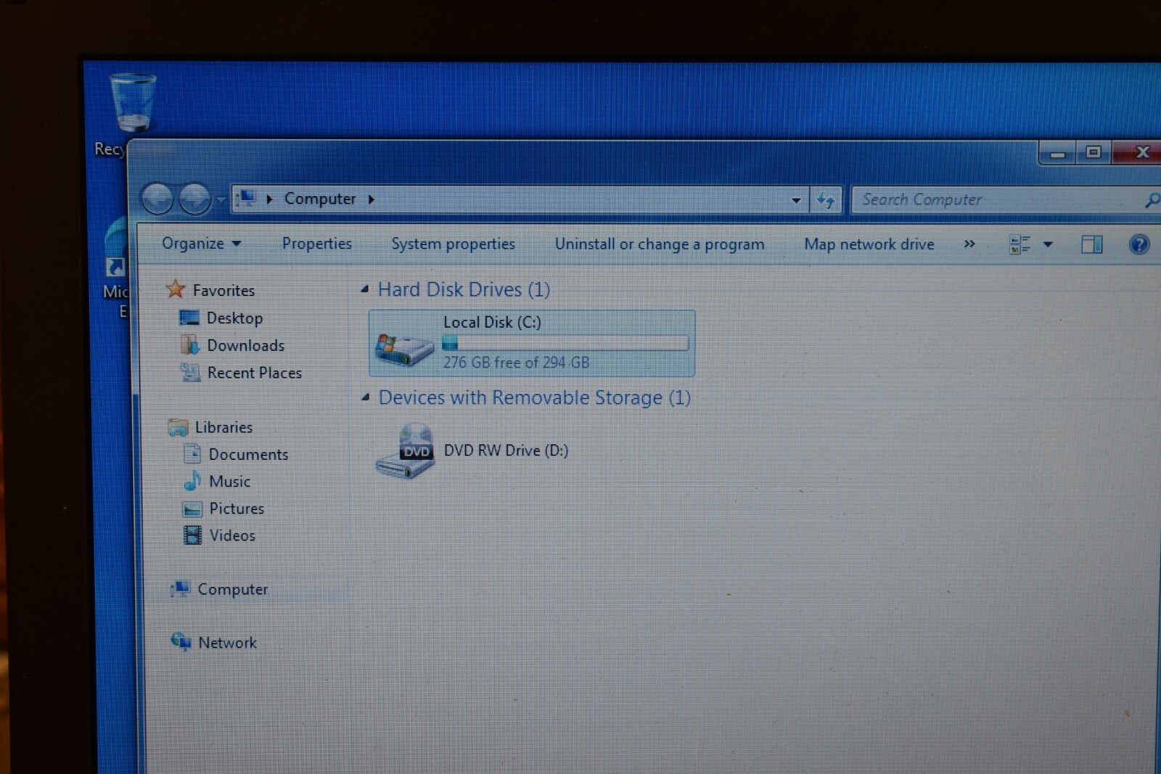Click the Libraries folder icon
This screenshot has height=774, width=1161.
click(x=178, y=427)
